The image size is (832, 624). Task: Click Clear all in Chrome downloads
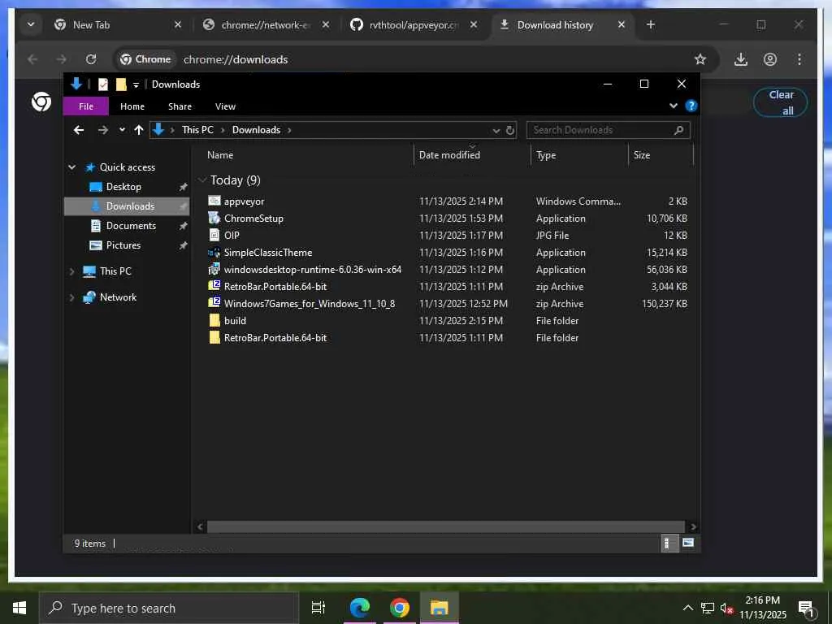tap(781, 102)
